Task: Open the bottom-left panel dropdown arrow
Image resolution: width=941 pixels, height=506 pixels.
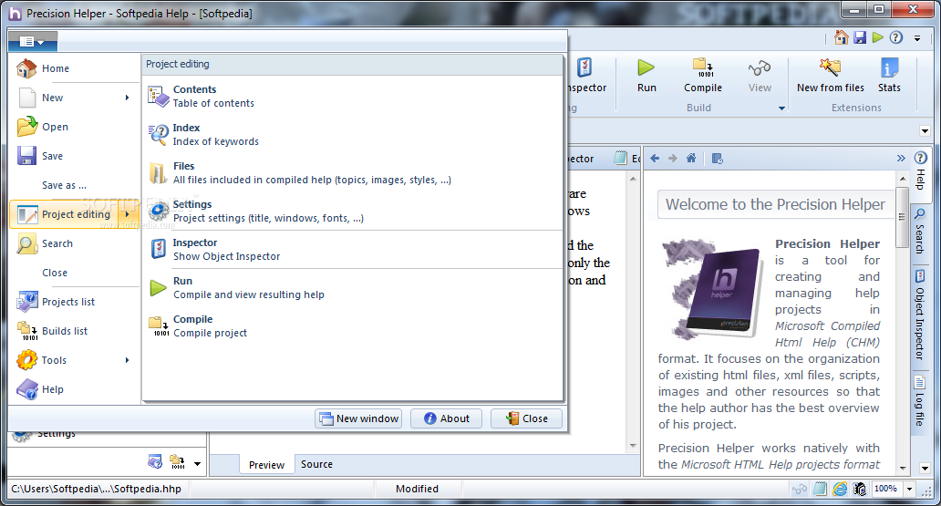Action: coord(197,464)
